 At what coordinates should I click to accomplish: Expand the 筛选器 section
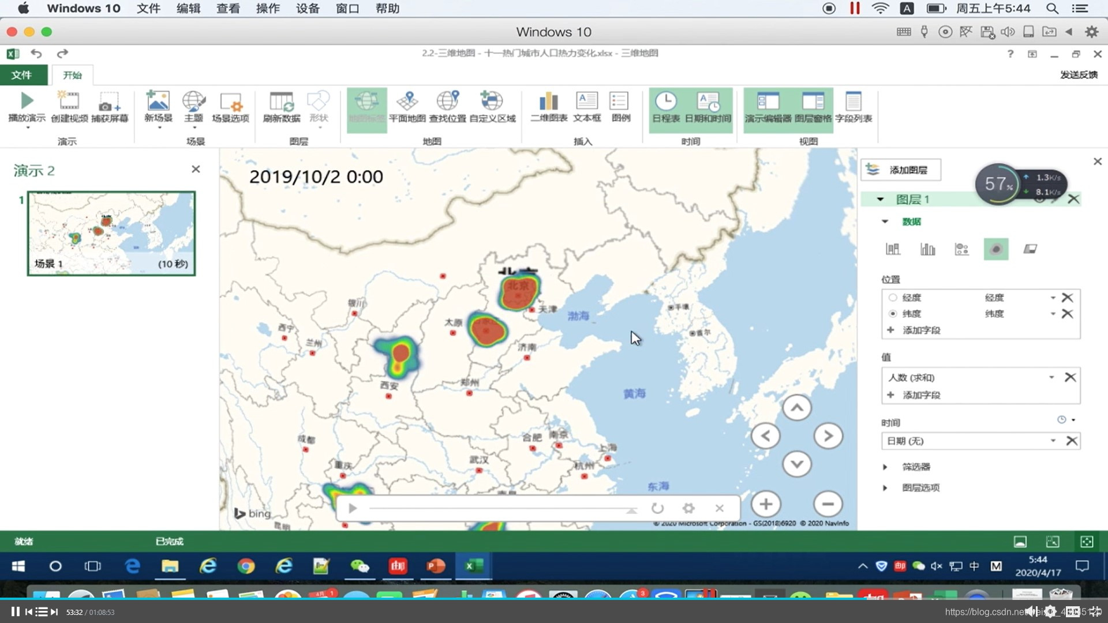coord(885,467)
